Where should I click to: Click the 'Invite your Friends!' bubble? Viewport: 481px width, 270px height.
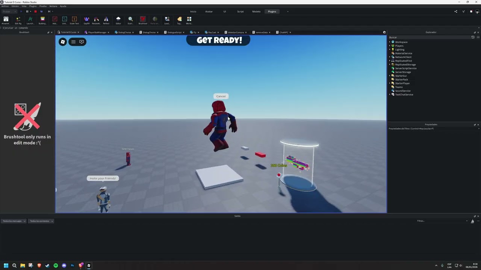(103, 178)
